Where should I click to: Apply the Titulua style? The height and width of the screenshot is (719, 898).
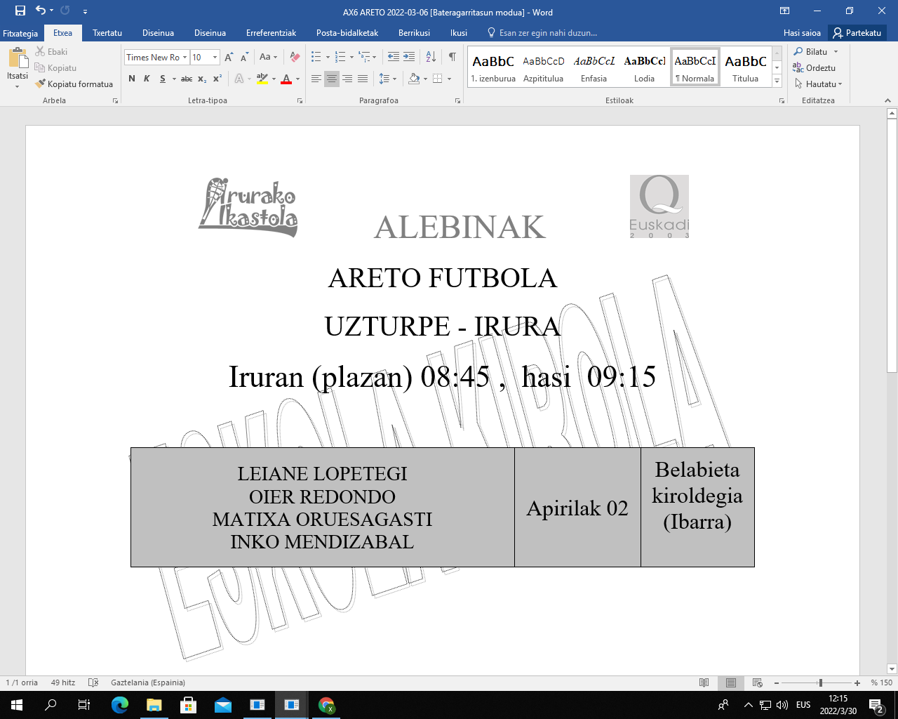[745, 67]
